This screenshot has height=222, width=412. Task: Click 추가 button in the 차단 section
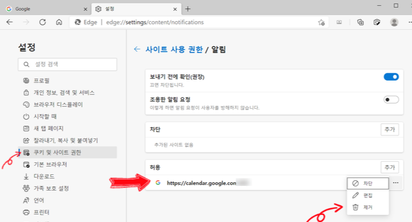click(x=390, y=129)
